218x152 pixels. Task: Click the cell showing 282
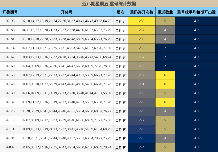point(142,75)
